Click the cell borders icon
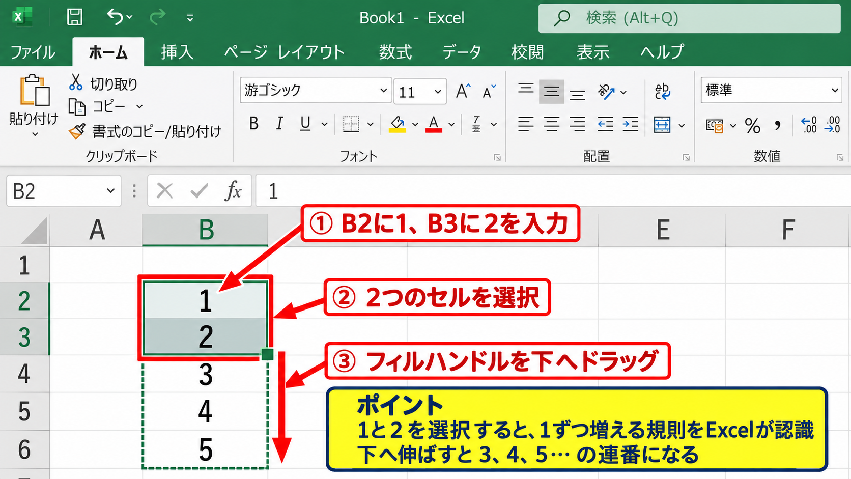Image resolution: width=851 pixels, height=479 pixels. click(x=351, y=124)
